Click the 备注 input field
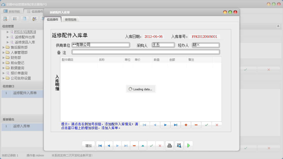The height and width of the screenshot is (159, 283). tap(146, 52)
